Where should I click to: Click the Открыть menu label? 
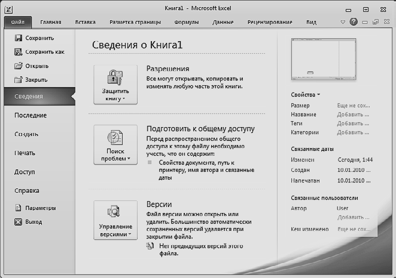click(37, 66)
